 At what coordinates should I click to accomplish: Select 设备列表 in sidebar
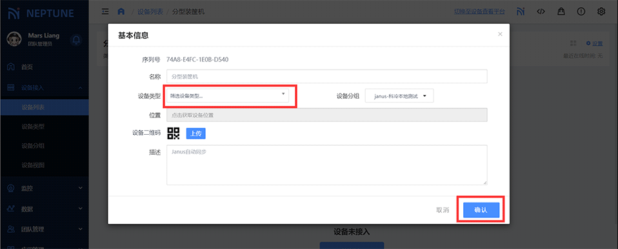(x=44, y=107)
